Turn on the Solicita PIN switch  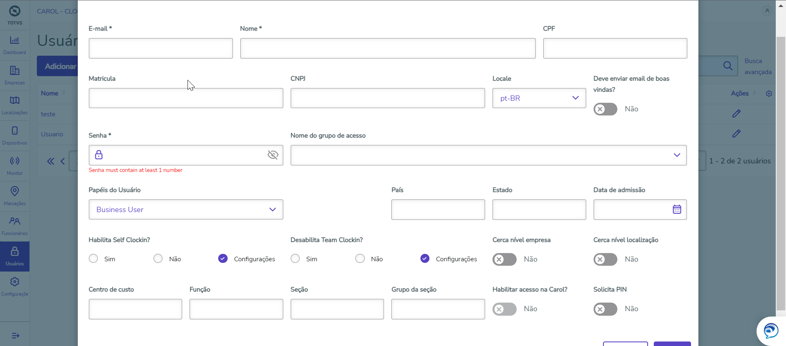[x=605, y=309]
